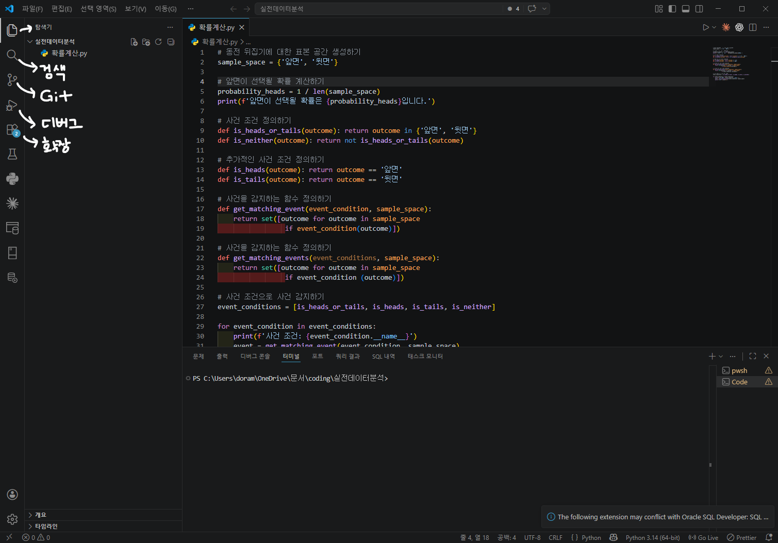This screenshot has height=543, width=778.
Task: Open the Explorer view in activity bar
Action: (12, 30)
